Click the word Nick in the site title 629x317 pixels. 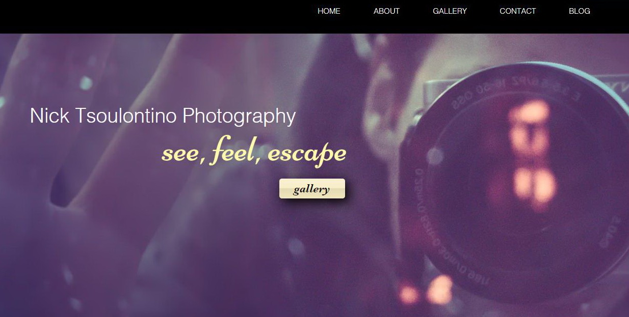[49, 116]
